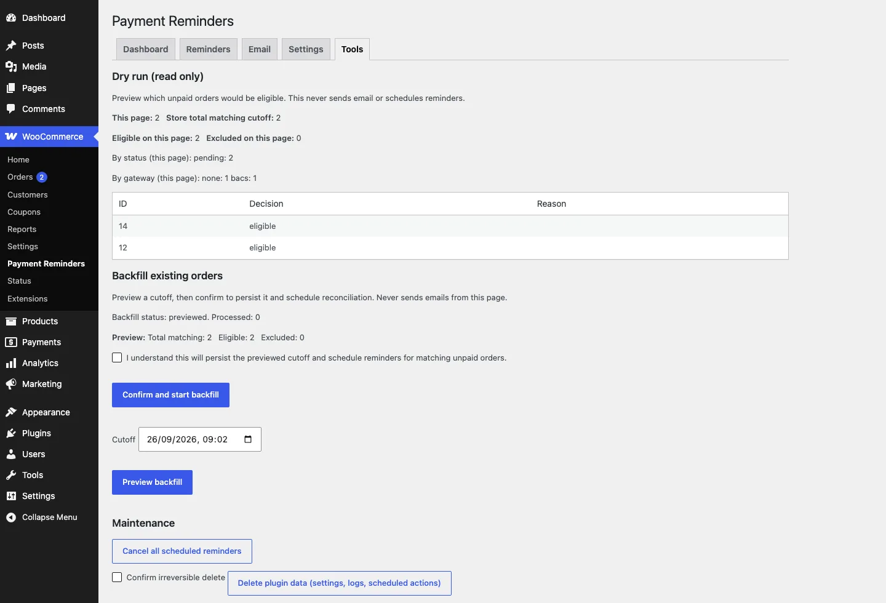
Task: Click the Delete plugin data button
Action: (340, 583)
